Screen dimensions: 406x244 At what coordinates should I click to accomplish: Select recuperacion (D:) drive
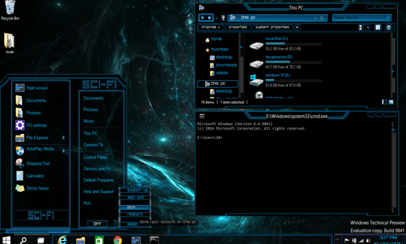(x=286, y=62)
